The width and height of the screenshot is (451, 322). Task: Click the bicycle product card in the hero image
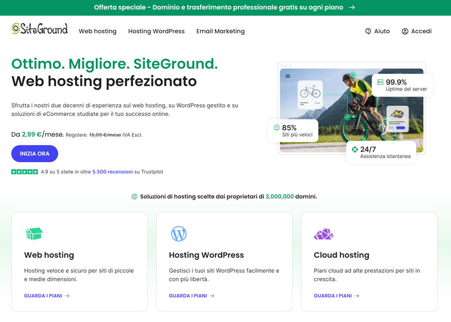[x=310, y=94]
